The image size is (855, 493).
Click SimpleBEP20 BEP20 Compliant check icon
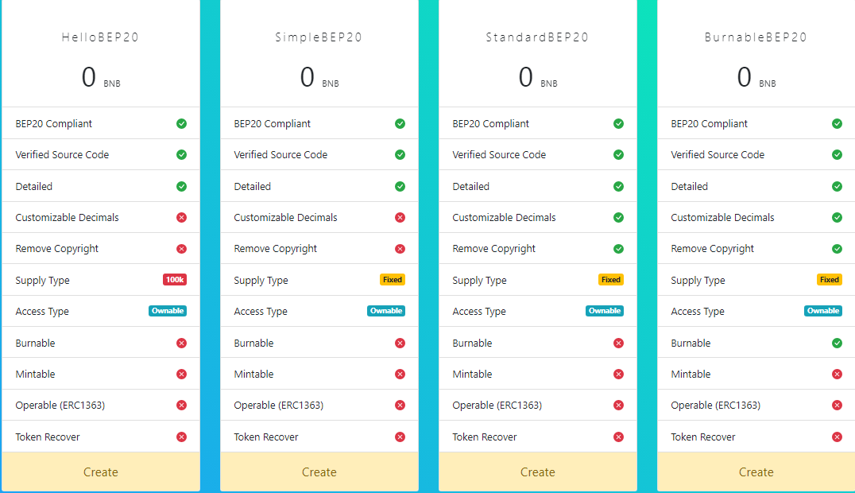tap(400, 123)
